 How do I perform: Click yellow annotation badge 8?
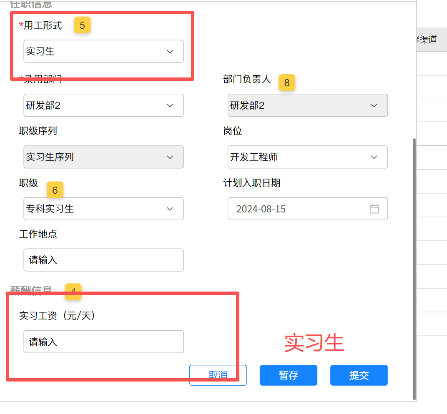coord(286,83)
